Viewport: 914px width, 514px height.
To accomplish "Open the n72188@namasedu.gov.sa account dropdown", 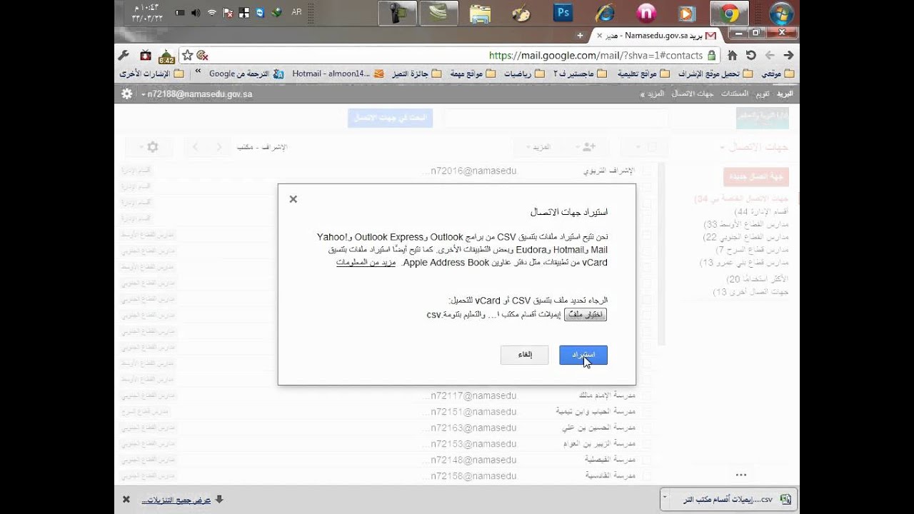I will 196,94.
